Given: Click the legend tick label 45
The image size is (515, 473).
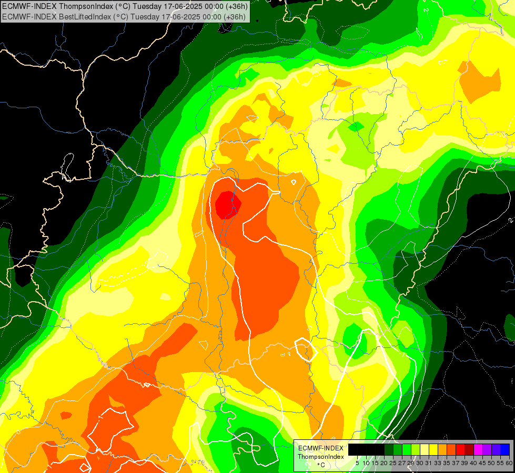Looking at the screenshot, I should point(483,463).
